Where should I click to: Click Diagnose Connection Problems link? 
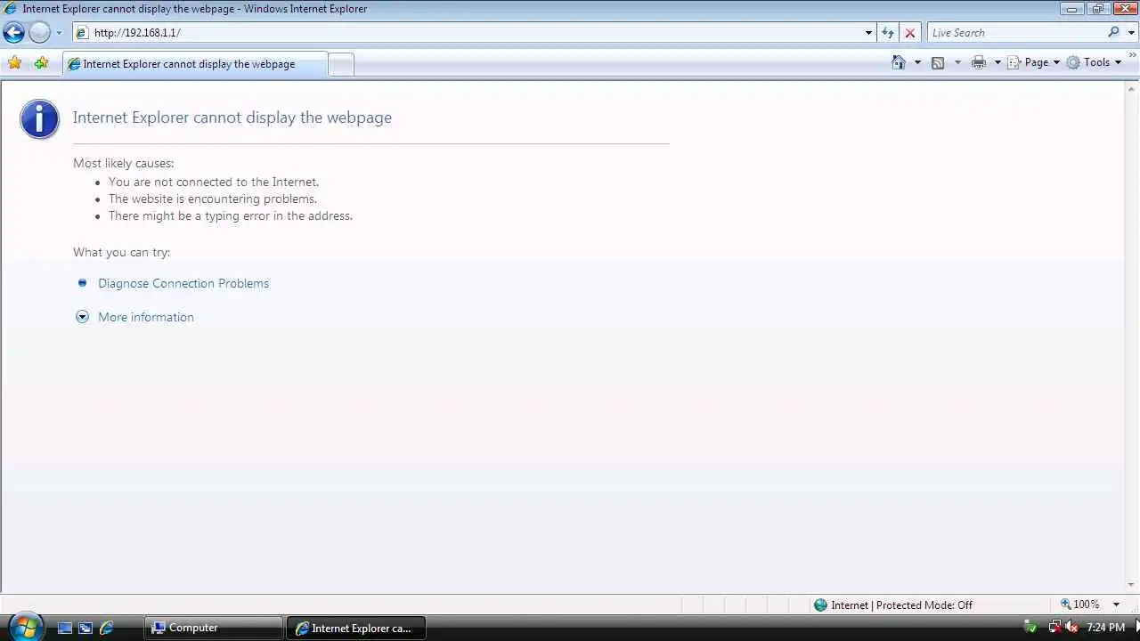pos(183,283)
